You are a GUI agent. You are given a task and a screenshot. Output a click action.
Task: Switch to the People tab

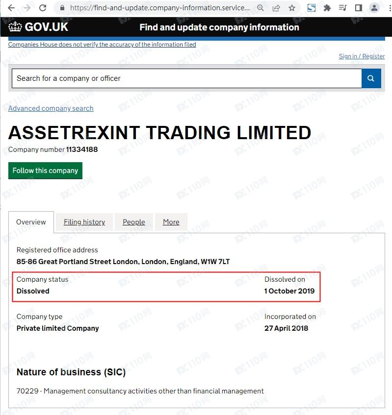(x=134, y=222)
